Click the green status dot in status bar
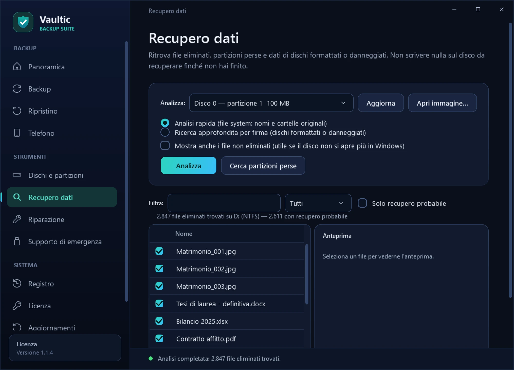The width and height of the screenshot is (514, 370). pyautogui.click(x=151, y=358)
